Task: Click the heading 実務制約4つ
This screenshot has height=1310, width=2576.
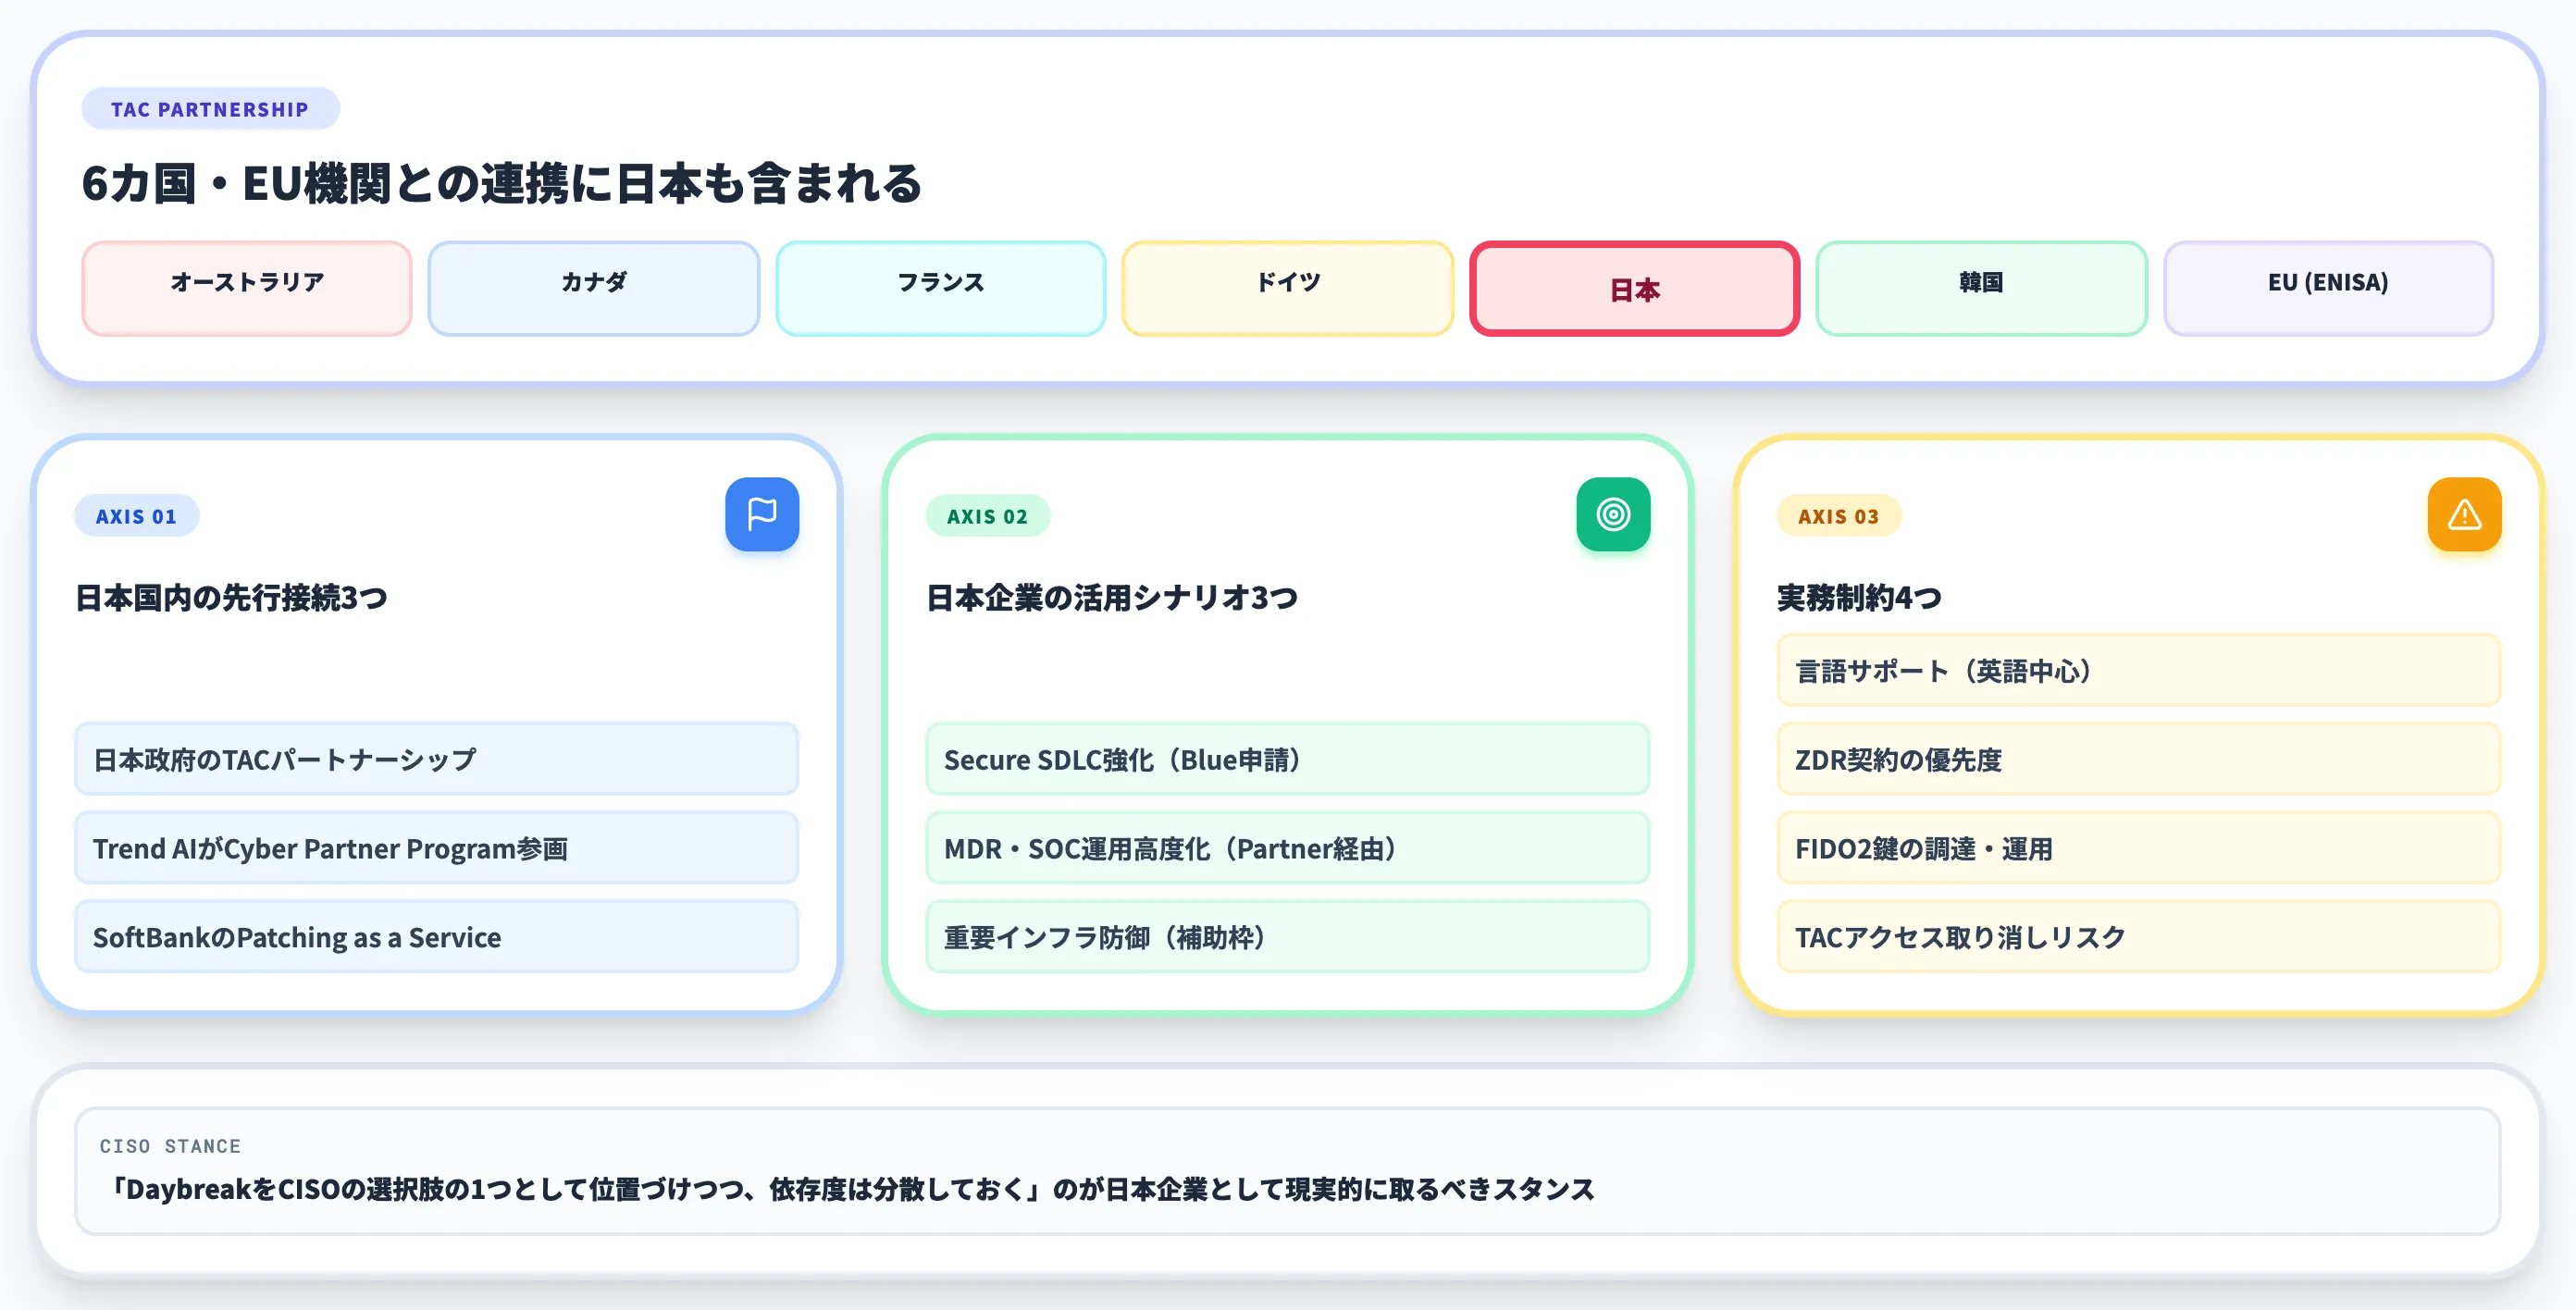Action: point(1859,598)
